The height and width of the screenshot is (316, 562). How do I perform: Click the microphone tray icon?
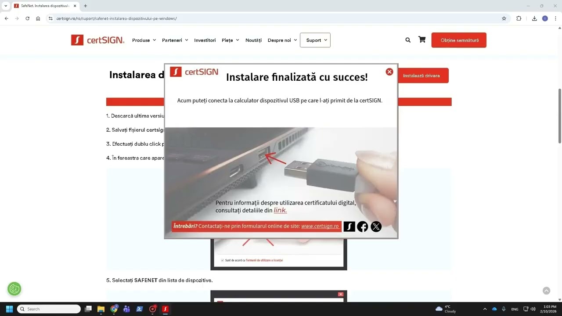point(504,309)
